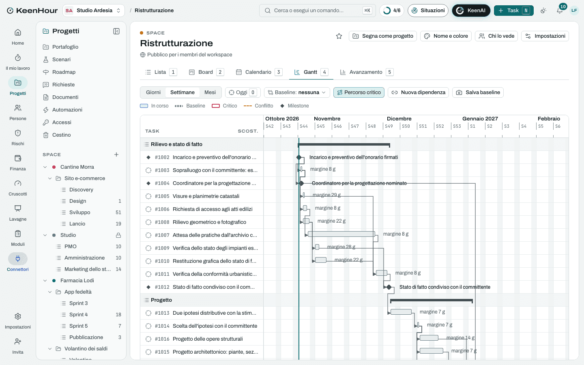584x365 pixels.
Task: Select Giorni time scale
Action: click(x=153, y=92)
